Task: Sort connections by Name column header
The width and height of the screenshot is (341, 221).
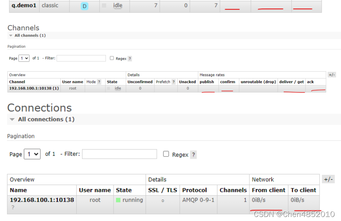Action: 18,190
